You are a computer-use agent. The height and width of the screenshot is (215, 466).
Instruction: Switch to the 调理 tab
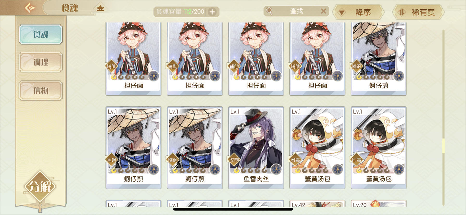(x=41, y=62)
